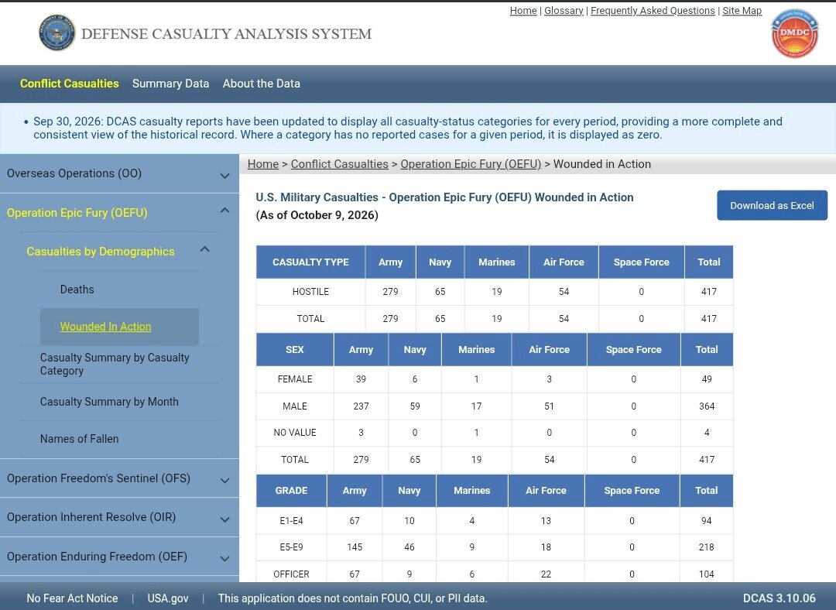Collapse the Casualties by Demographics submenu

[x=204, y=249]
